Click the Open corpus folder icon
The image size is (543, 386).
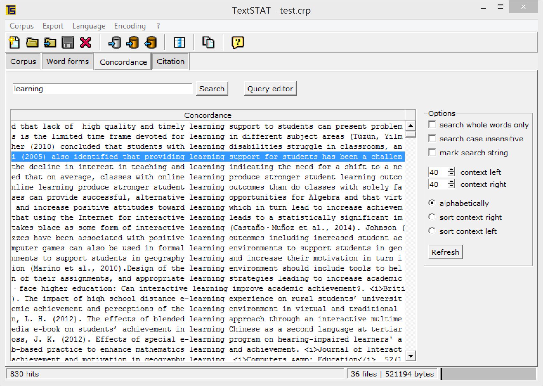click(32, 42)
